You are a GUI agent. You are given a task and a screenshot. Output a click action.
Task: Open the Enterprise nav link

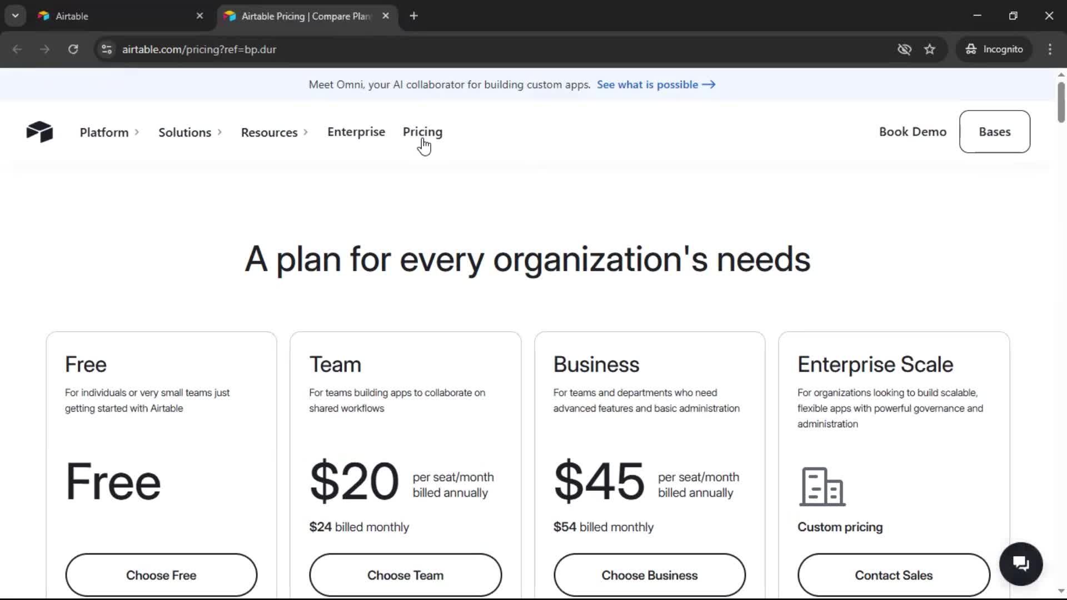coord(356,132)
